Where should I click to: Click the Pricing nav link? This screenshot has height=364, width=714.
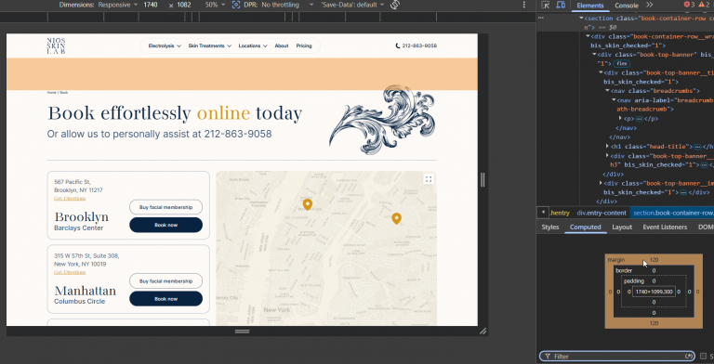pyautogui.click(x=304, y=45)
